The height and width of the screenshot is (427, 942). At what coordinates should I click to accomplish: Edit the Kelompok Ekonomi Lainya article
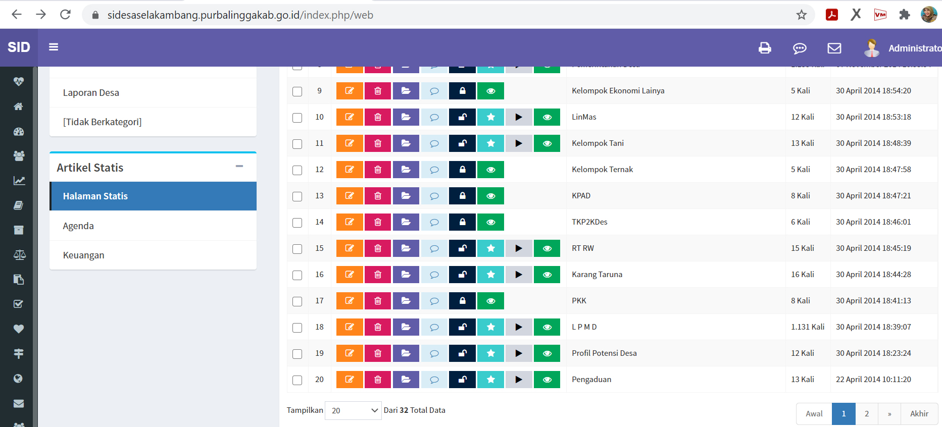pyautogui.click(x=350, y=91)
